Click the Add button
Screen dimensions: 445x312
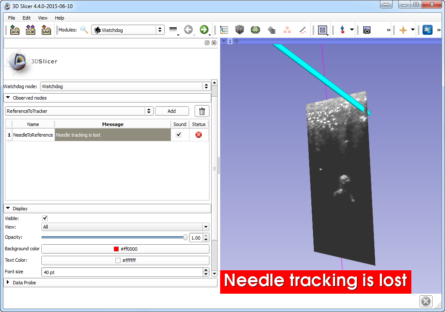tap(172, 111)
